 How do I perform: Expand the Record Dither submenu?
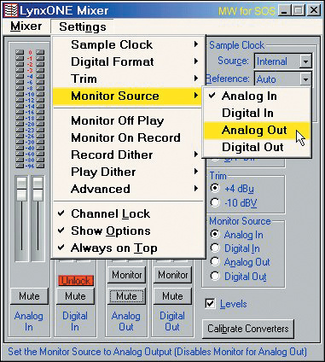click(x=129, y=155)
